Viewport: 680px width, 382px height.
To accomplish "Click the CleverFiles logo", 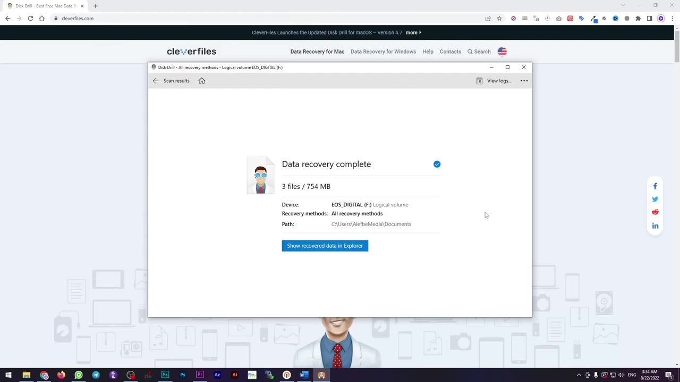I will point(191,51).
